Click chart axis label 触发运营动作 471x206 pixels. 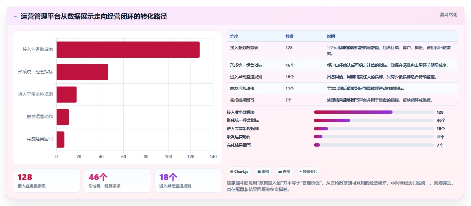coord(40,117)
